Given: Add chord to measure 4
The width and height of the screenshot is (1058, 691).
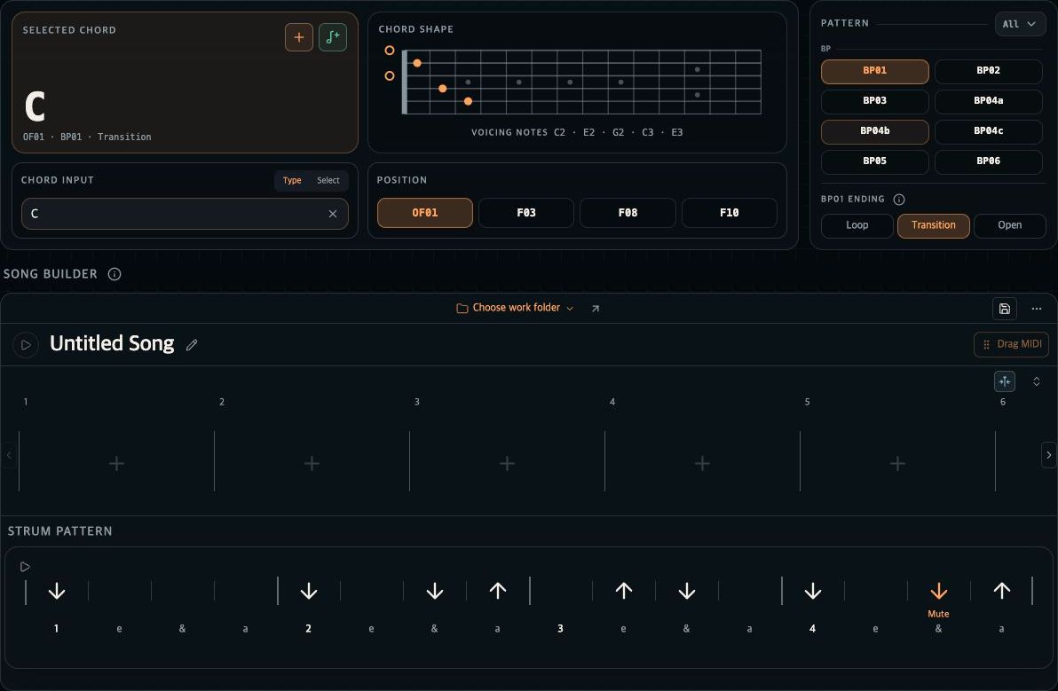Looking at the screenshot, I should [702, 463].
